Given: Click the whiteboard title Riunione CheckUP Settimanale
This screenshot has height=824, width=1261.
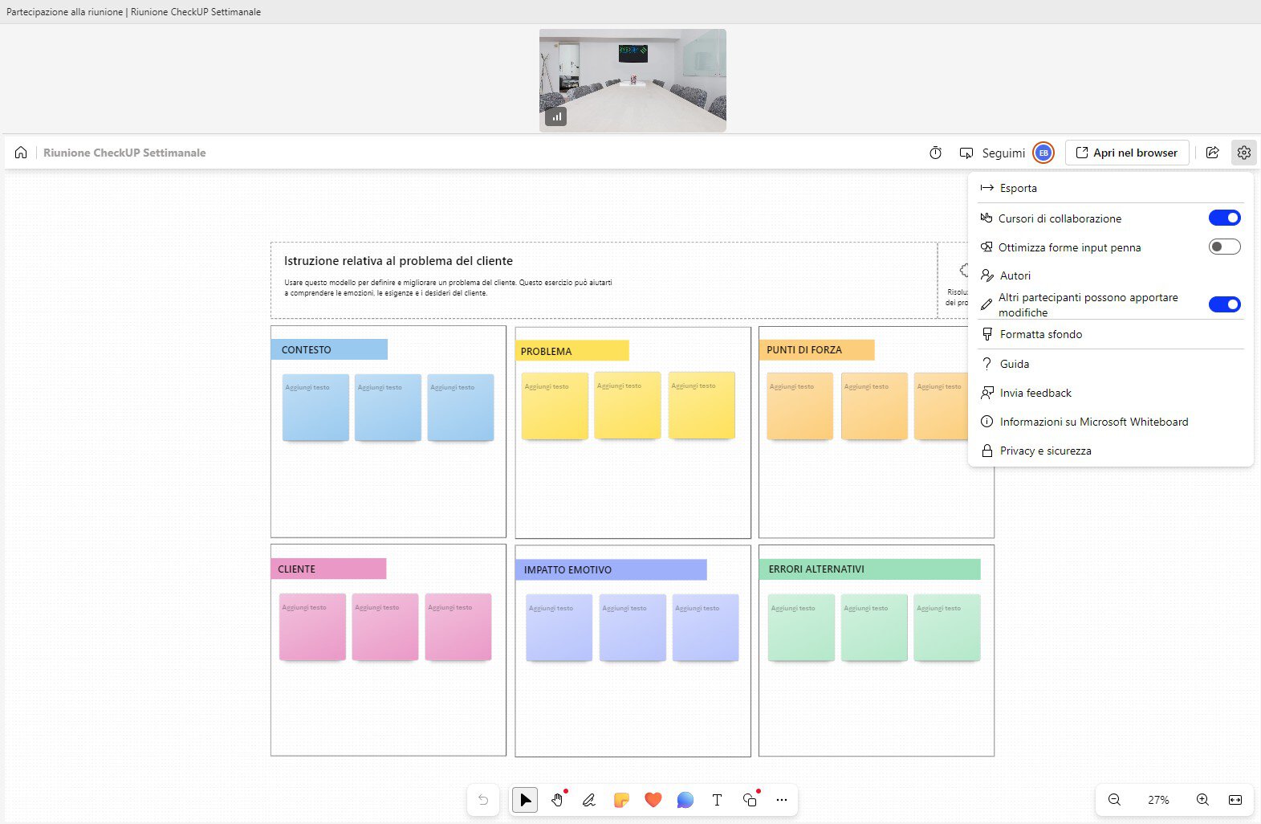Looking at the screenshot, I should click(x=124, y=153).
